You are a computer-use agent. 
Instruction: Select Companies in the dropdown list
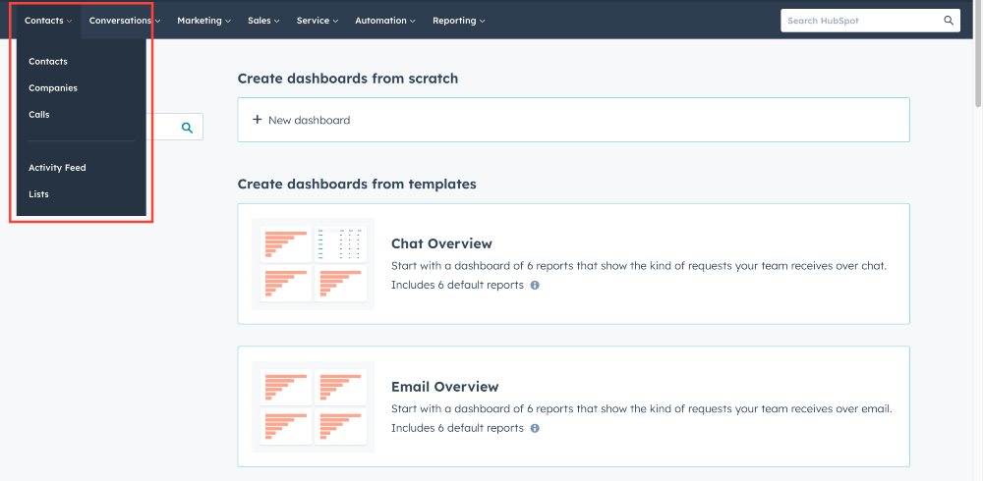click(53, 88)
